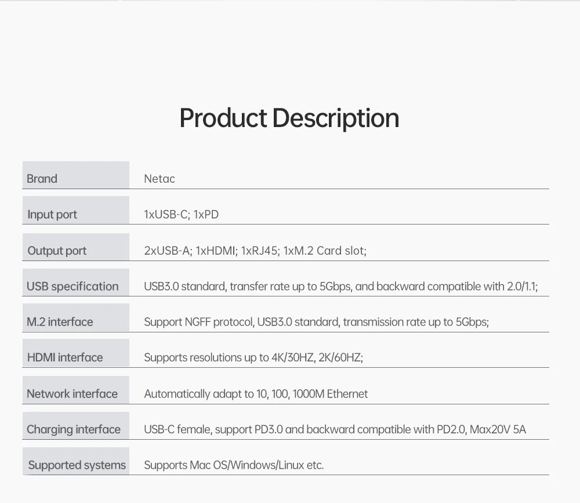Click the Product Description heading
The width and height of the screenshot is (580, 503).
[x=289, y=118]
